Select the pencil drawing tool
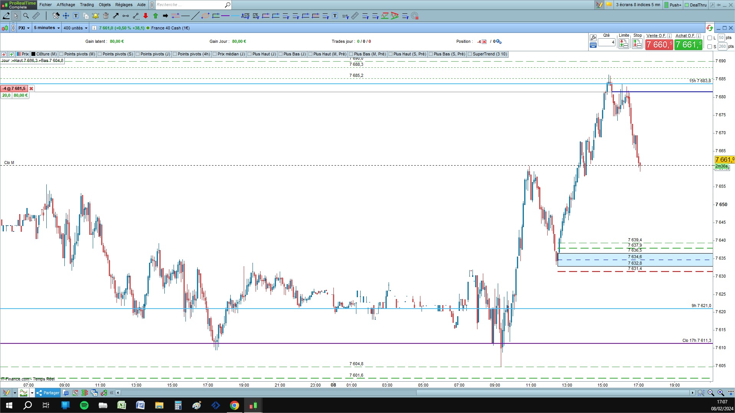This screenshot has height=413, width=735. (6, 16)
